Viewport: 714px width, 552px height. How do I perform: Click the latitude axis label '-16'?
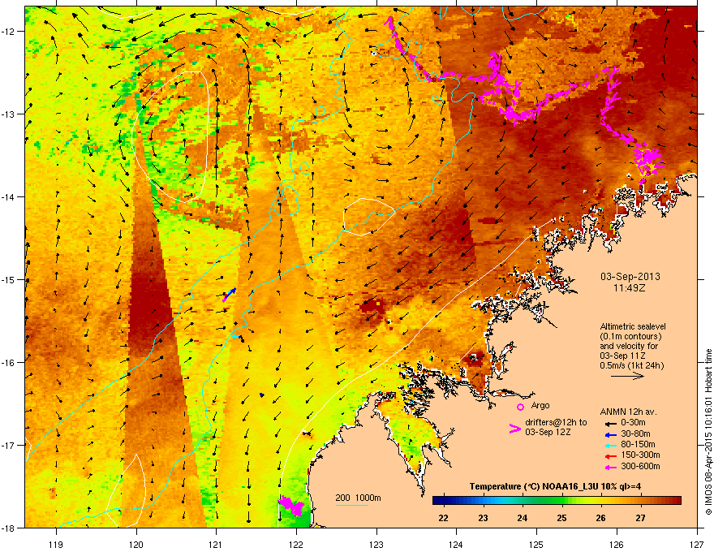pos(9,363)
